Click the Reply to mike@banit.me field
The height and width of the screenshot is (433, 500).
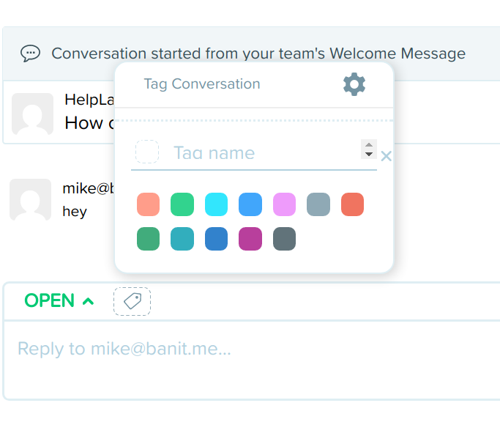tap(252, 360)
